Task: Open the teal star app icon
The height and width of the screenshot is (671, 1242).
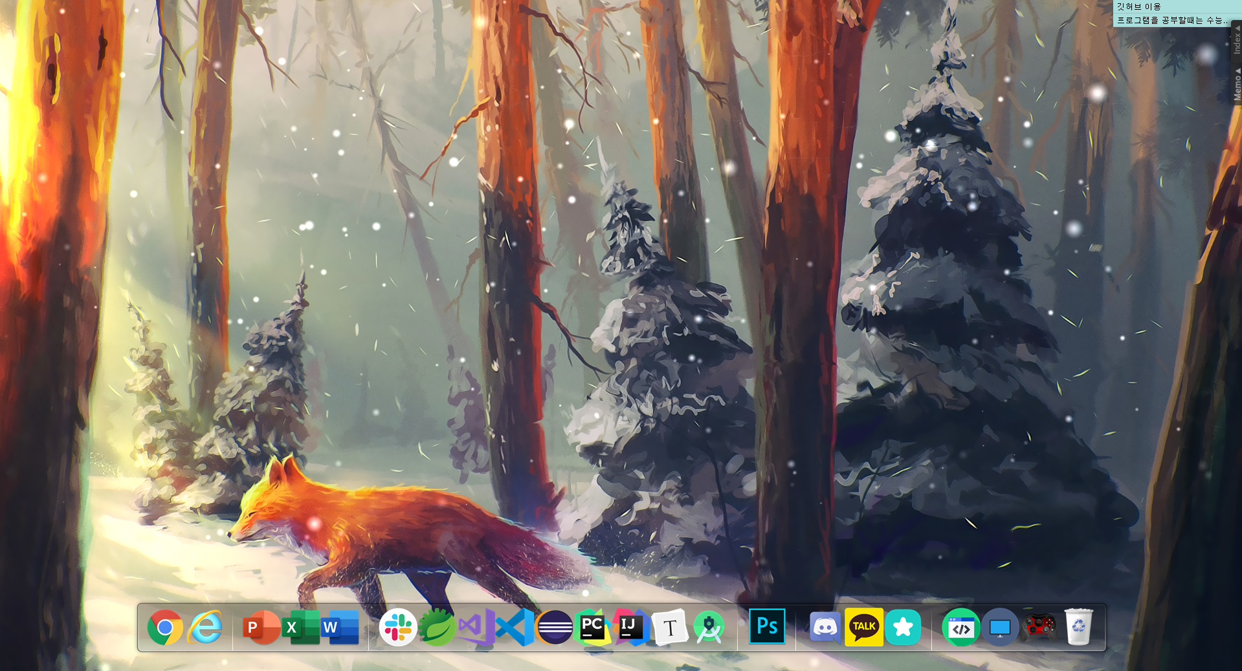Action: coord(904,627)
